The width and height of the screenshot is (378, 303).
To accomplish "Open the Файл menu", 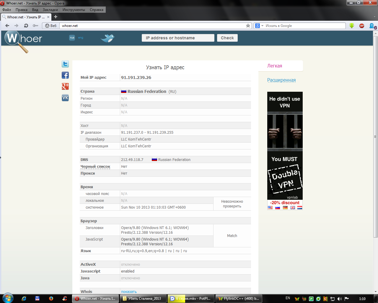I will (x=6, y=10).
